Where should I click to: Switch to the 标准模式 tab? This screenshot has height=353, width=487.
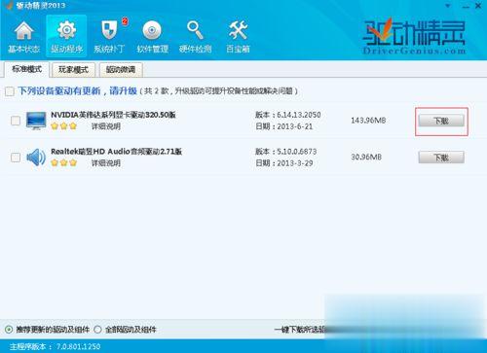coord(26,69)
